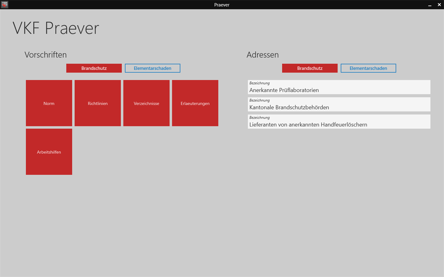444x277 pixels.
Task: Open the Arbeitshilfen tile
Action: tap(49, 151)
